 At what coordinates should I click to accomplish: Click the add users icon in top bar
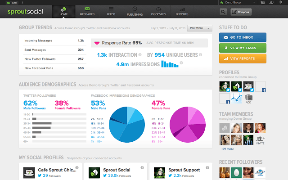[271, 2]
